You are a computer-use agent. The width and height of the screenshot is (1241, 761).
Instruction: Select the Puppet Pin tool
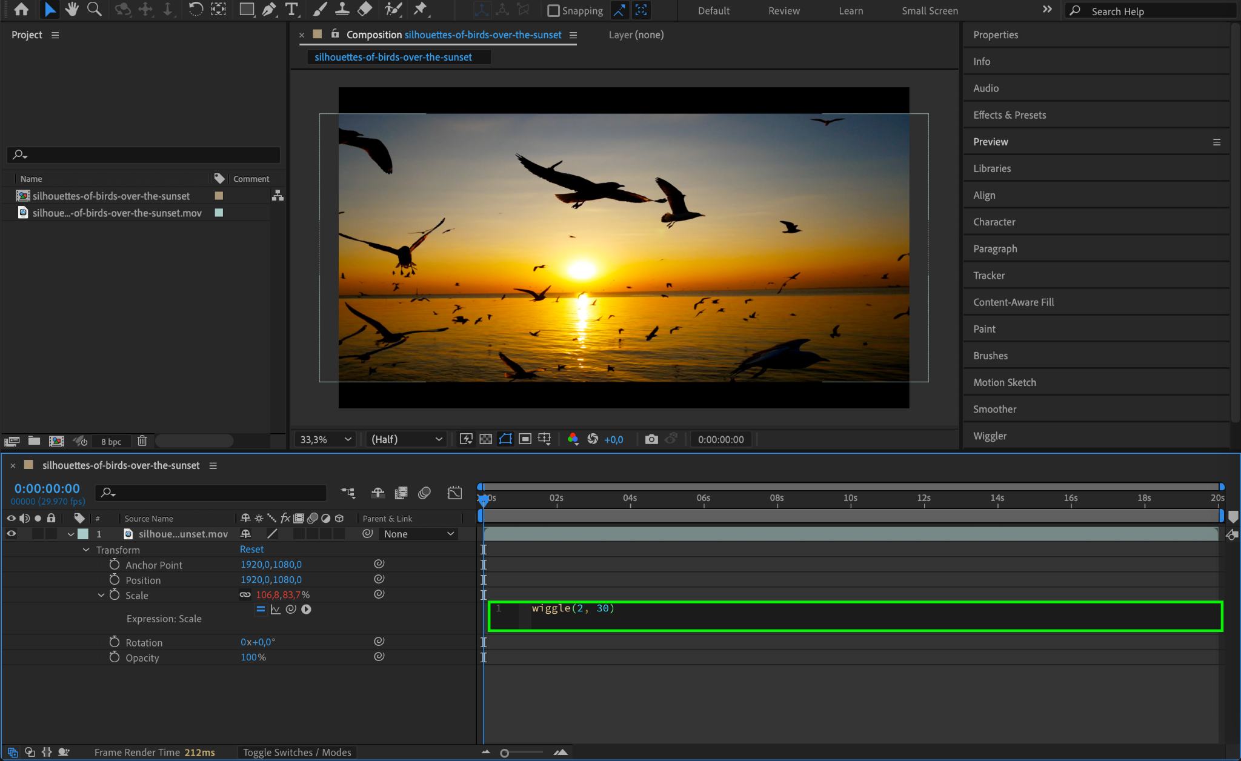(420, 9)
